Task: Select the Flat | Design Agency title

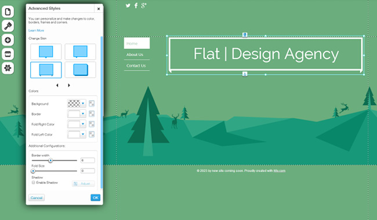Action: (x=266, y=54)
